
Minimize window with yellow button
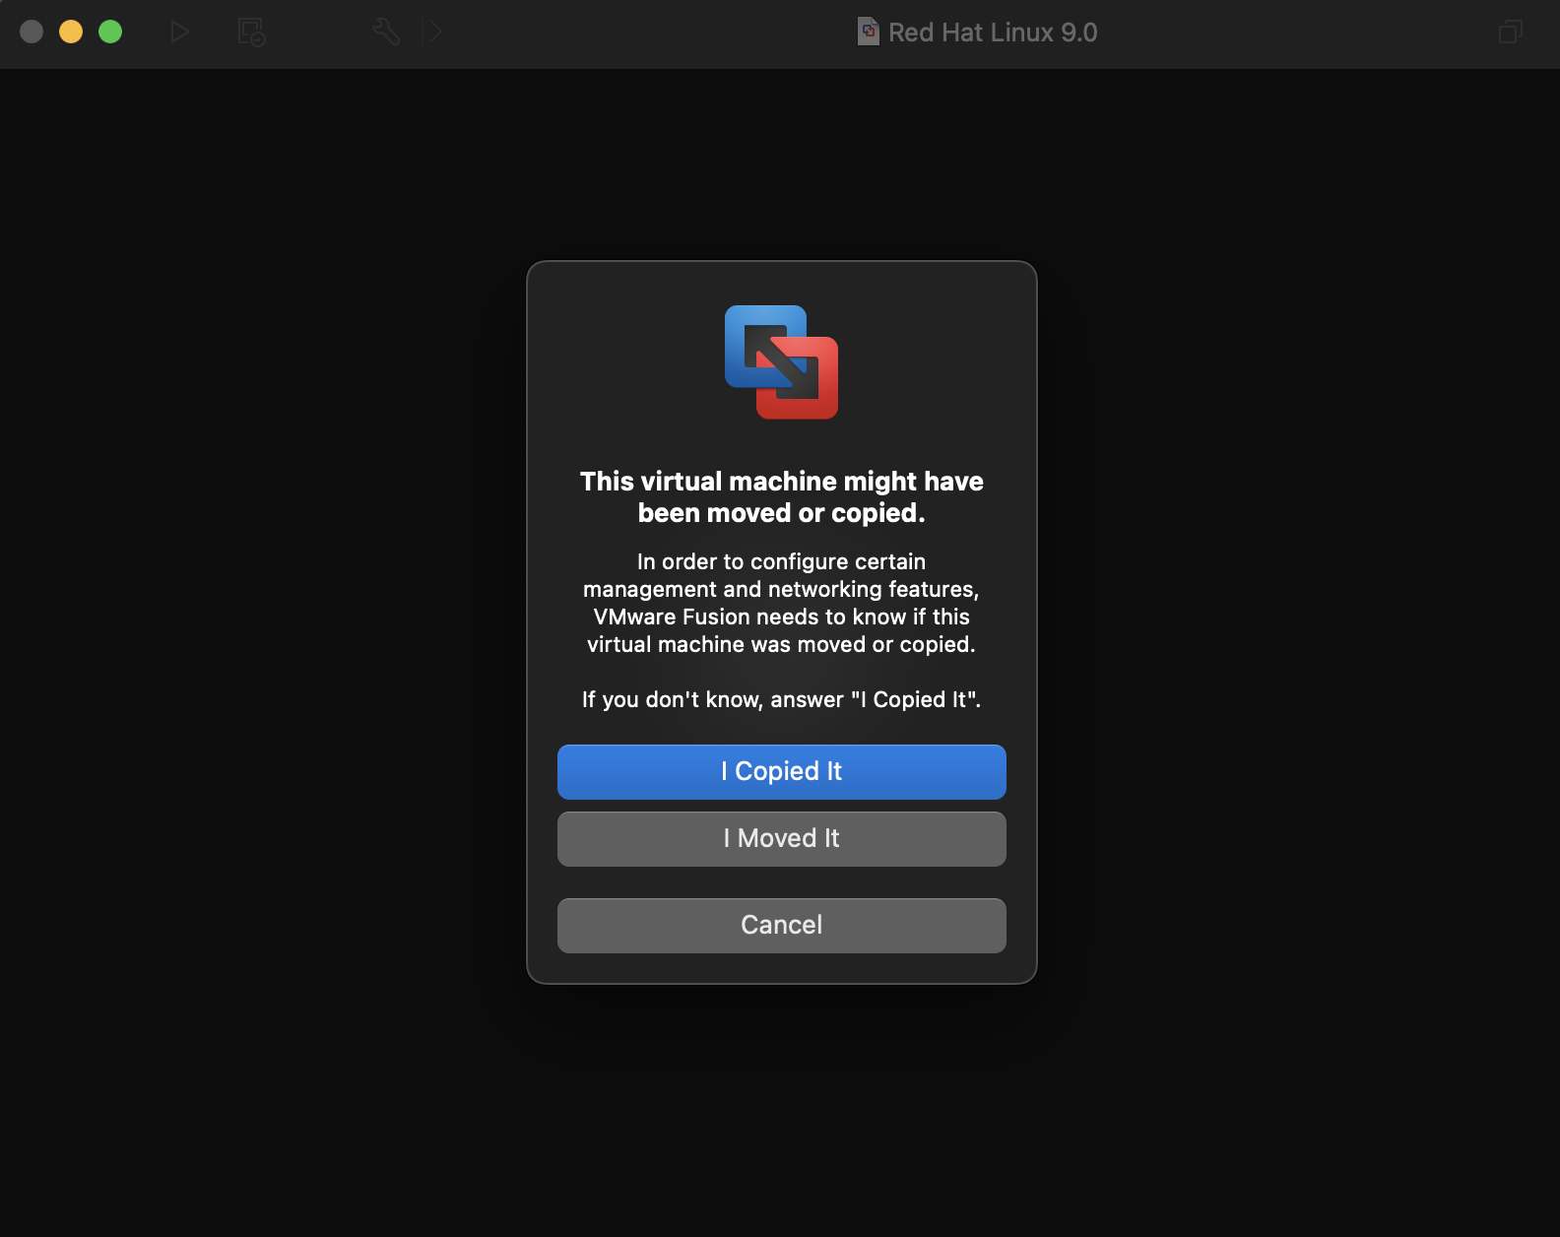click(x=71, y=32)
